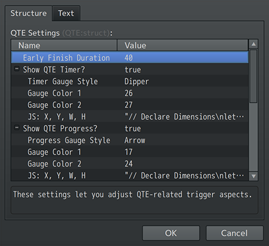Select the Structure tab
The height and width of the screenshot is (246, 269).
tap(28, 14)
